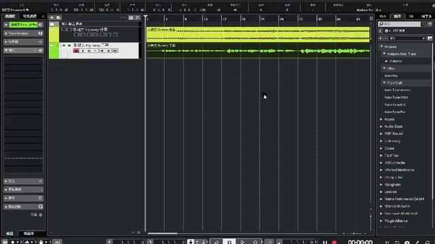This screenshot has height=244, width=435.
Task: Open the plugin collection dropdown in media panel
Action: click(407, 38)
